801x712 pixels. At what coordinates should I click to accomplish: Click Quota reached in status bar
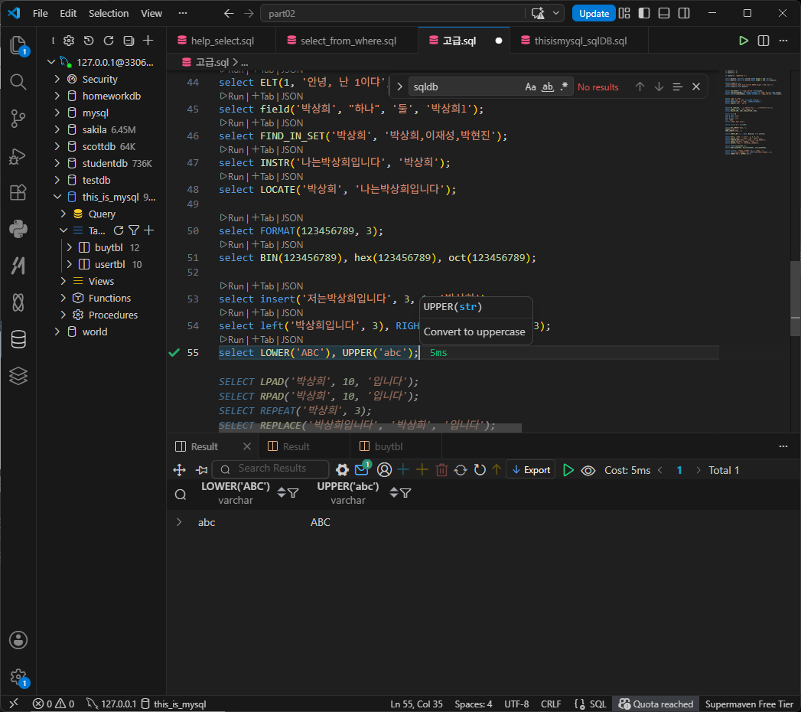[656, 704]
